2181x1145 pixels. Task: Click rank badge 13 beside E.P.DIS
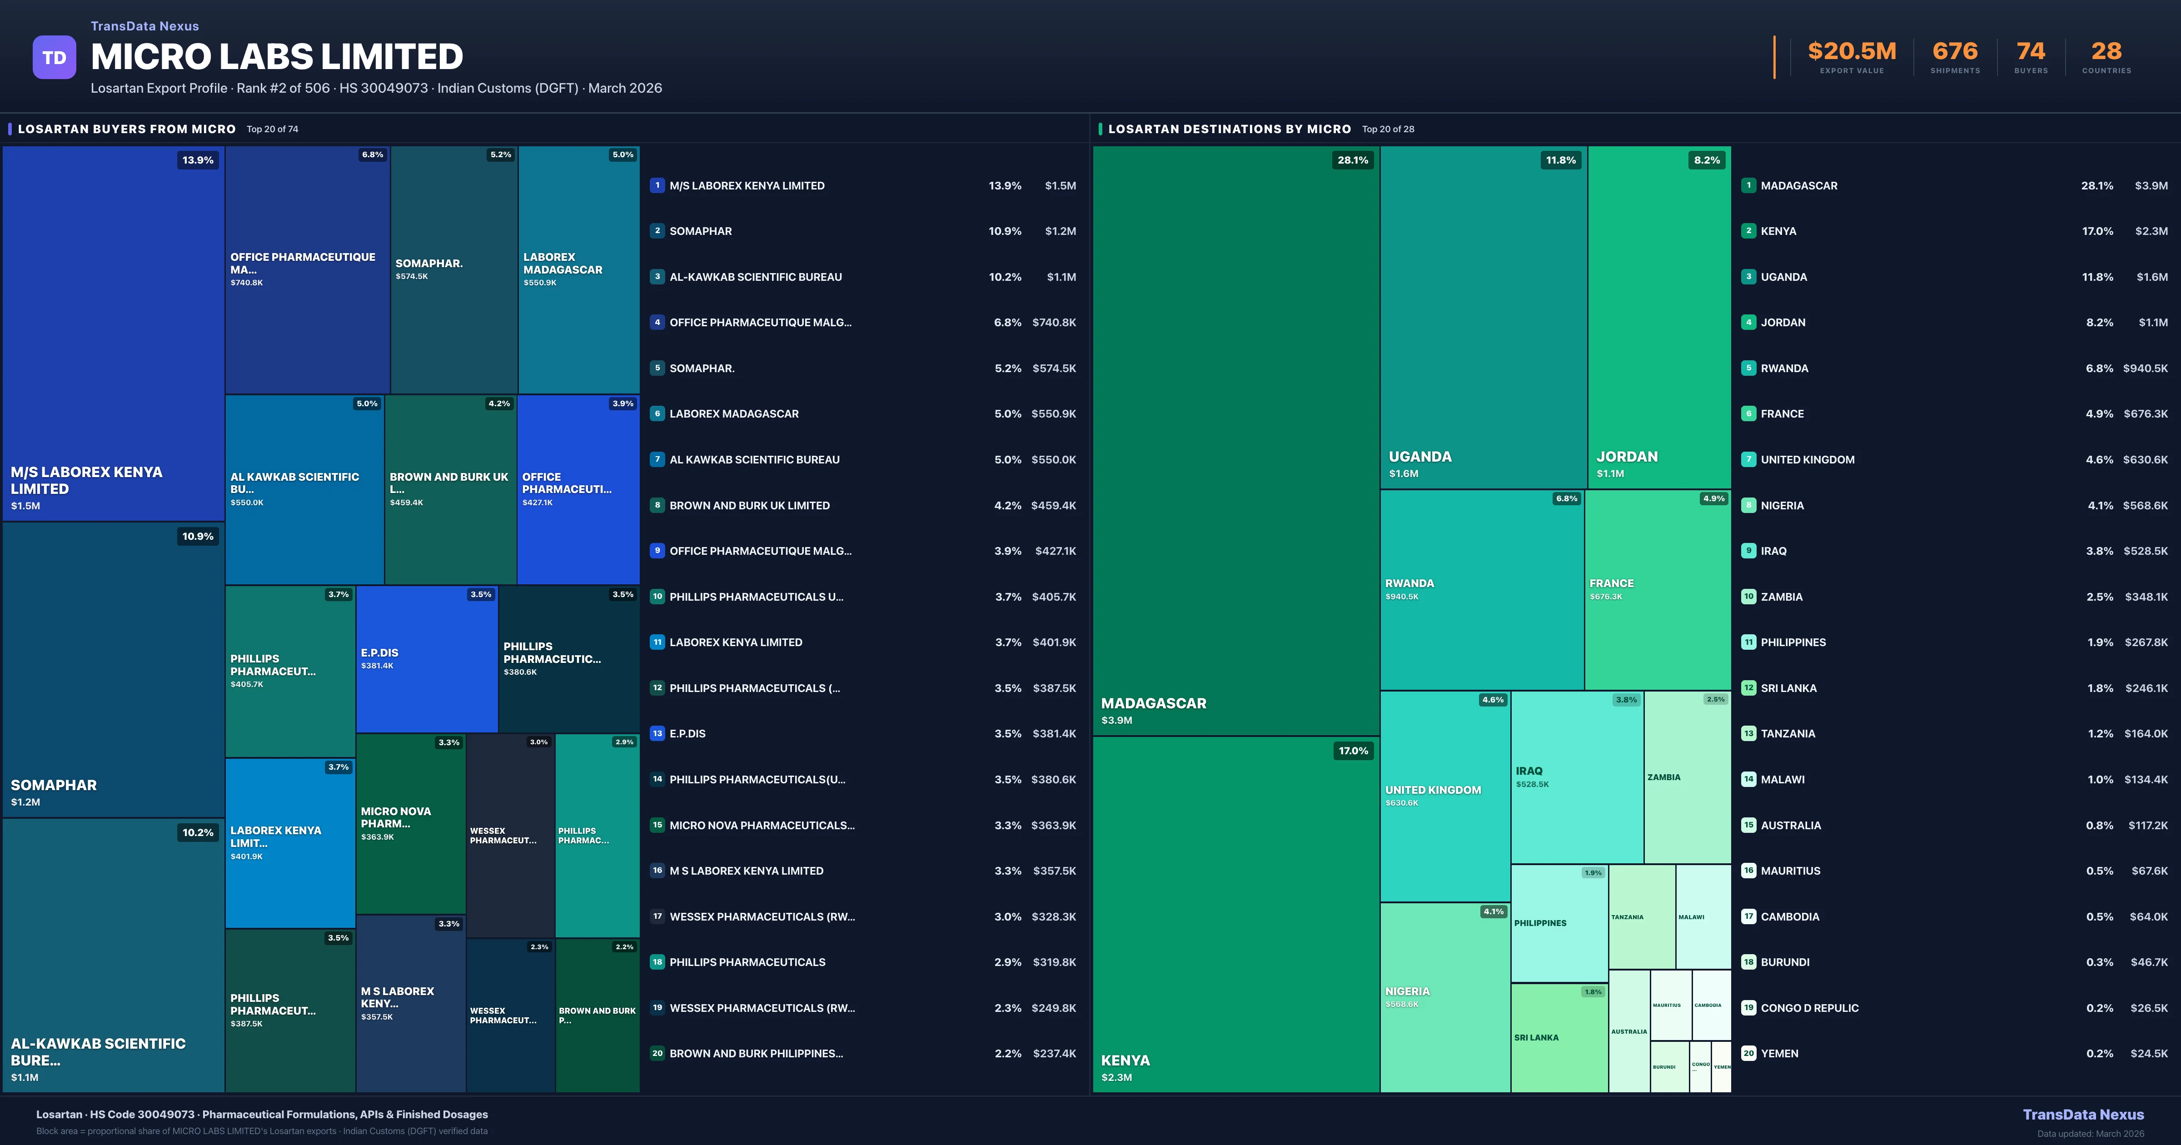(657, 733)
